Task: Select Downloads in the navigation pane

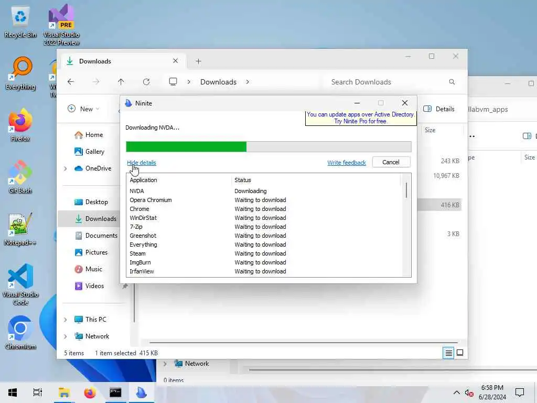Action: pos(88,219)
